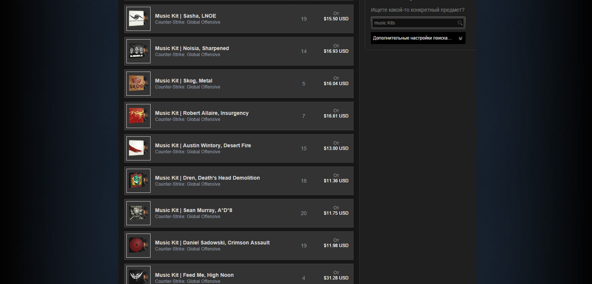592x284 pixels.
Task: Select quantity 20 for Sean Murray, A*D*8
Action: [x=304, y=213]
